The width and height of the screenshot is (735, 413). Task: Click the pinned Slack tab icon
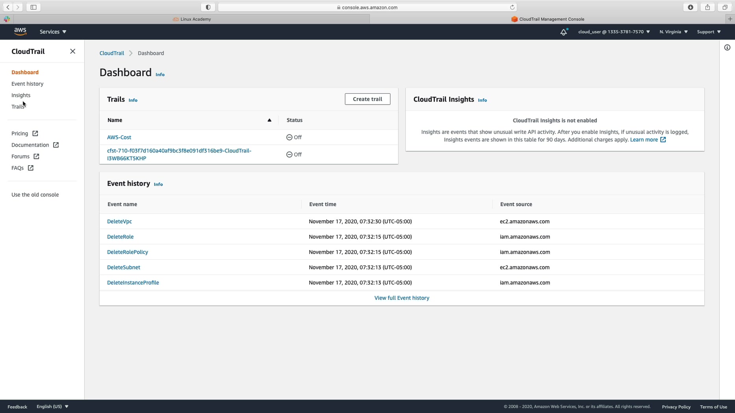tap(7, 19)
